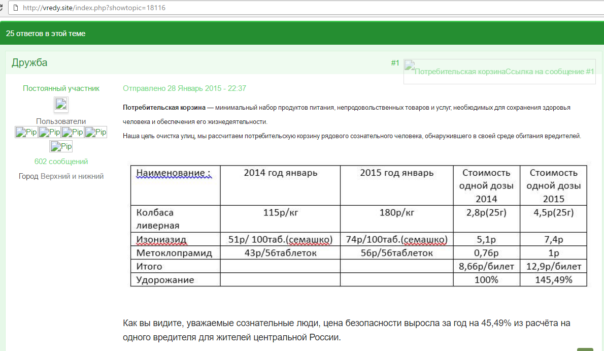This screenshot has width=604, height=351.
Task: Click the Отправлено 28 Январь 2015 timestamp
Action: coord(184,88)
